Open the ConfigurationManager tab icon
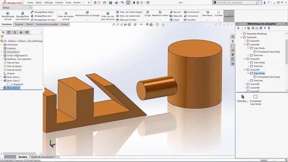The image size is (288, 162). point(15,32)
